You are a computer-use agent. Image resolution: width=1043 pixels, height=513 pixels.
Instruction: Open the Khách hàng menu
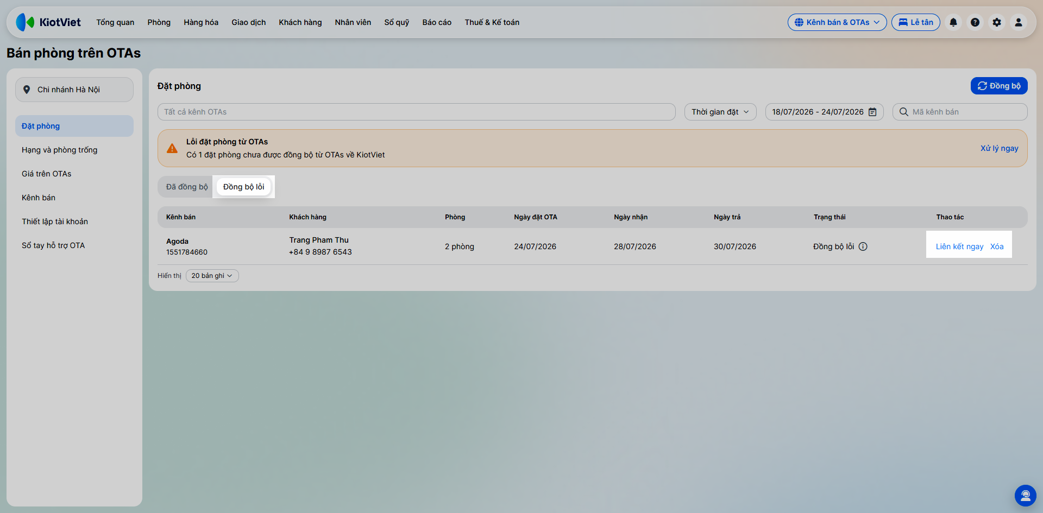[x=300, y=22]
